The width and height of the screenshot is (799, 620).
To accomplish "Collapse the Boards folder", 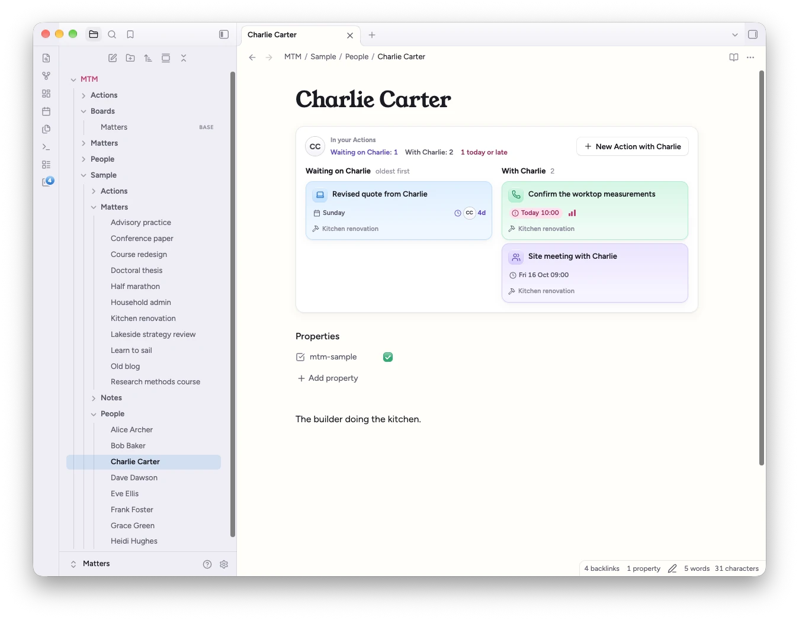I will pyautogui.click(x=84, y=111).
